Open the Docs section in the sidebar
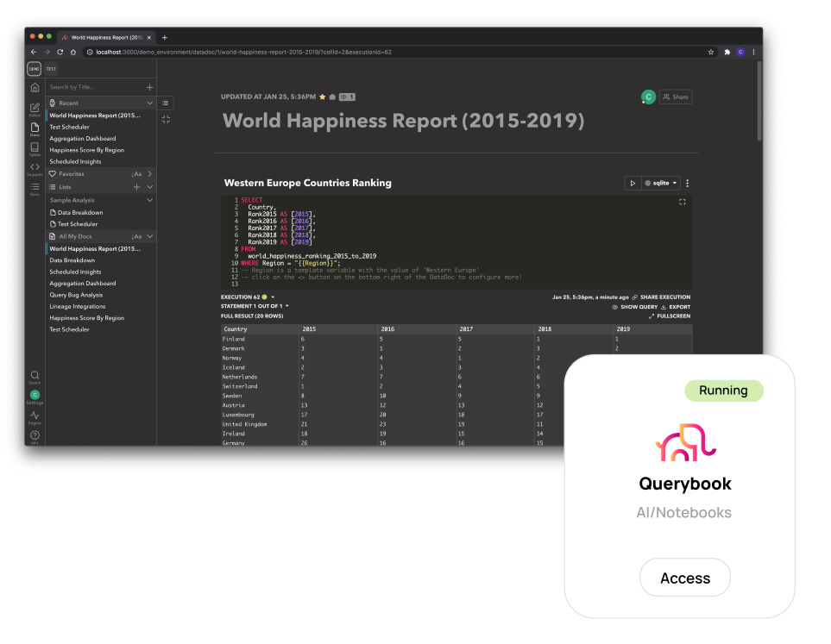Image resolution: width=831 pixels, height=644 pixels. pyautogui.click(x=35, y=128)
